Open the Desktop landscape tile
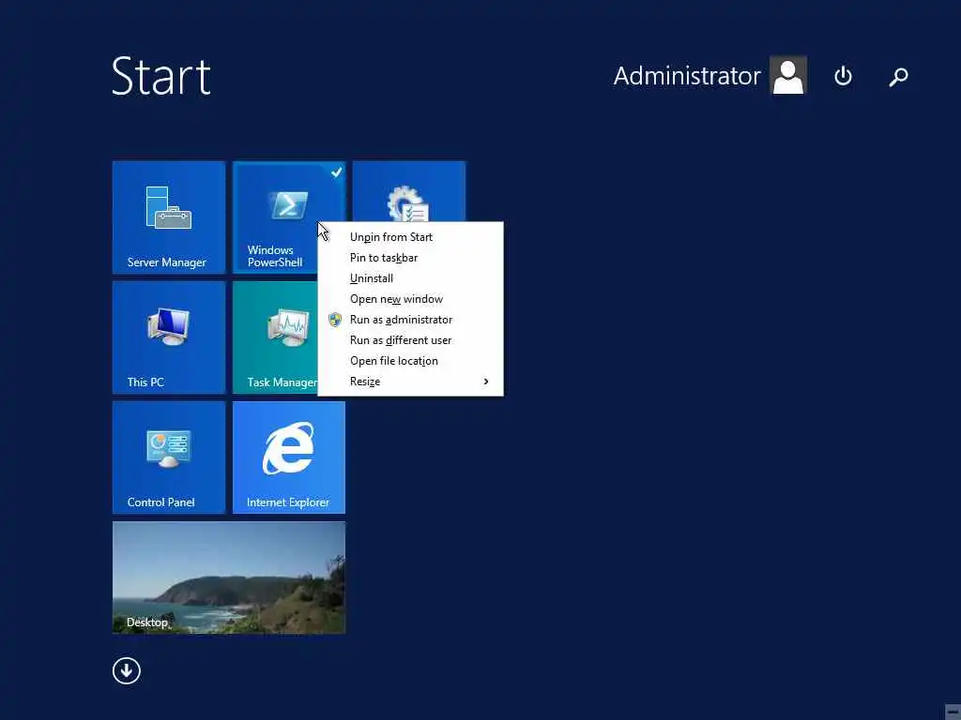This screenshot has width=961, height=720. pyautogui.click(x=229, y=577)
